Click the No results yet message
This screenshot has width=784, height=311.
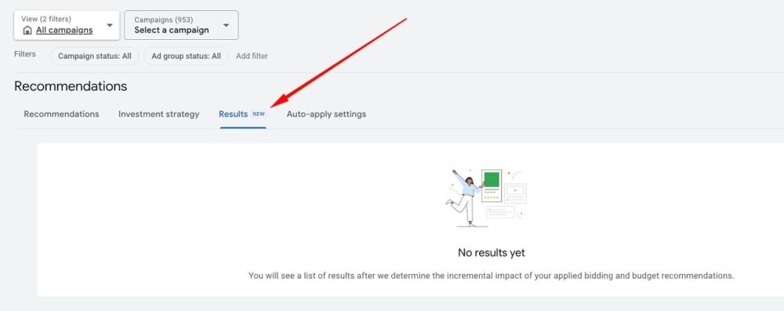[492, 252]
